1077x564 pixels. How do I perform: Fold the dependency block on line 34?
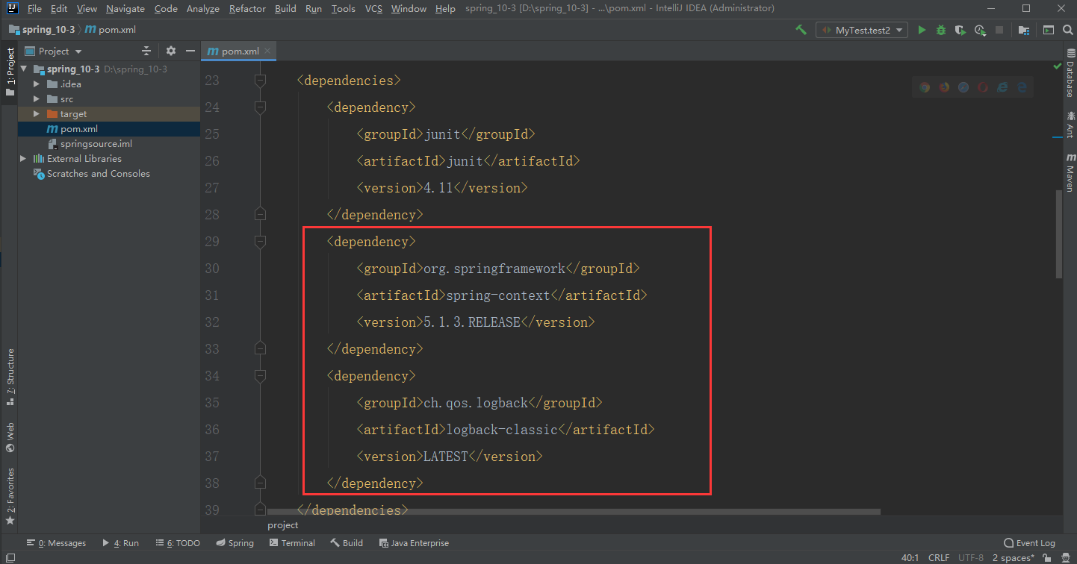[260, 375]
